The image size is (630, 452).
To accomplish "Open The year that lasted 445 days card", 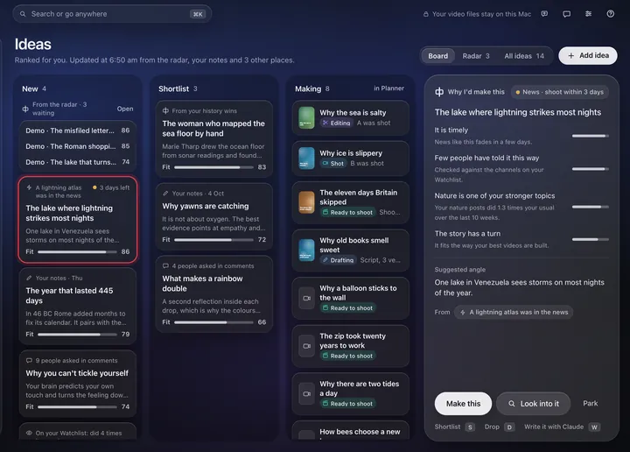I will [78, 307].
